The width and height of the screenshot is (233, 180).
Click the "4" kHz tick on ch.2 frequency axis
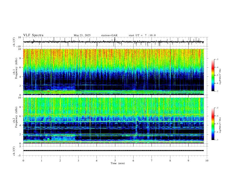point(20,125)
